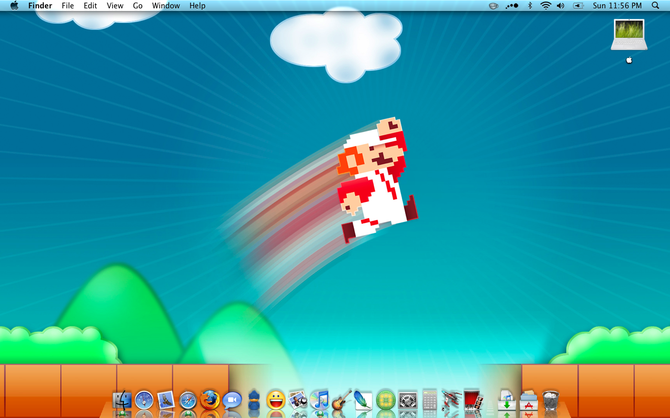Select the laptop drive icon on desktop
670x418 pixels.
[629, 35]
